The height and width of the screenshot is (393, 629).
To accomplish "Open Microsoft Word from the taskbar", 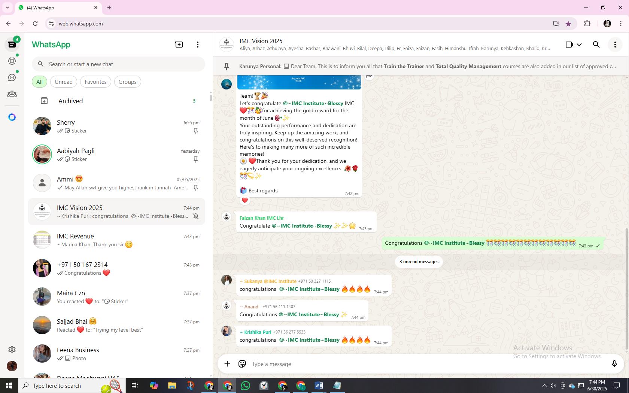I will tap(319, 386).
